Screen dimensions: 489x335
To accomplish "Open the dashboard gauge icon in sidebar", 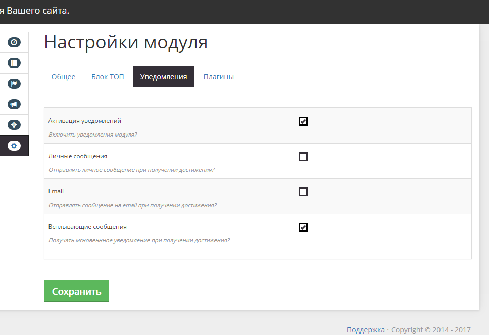I will [x=14, y=42].
